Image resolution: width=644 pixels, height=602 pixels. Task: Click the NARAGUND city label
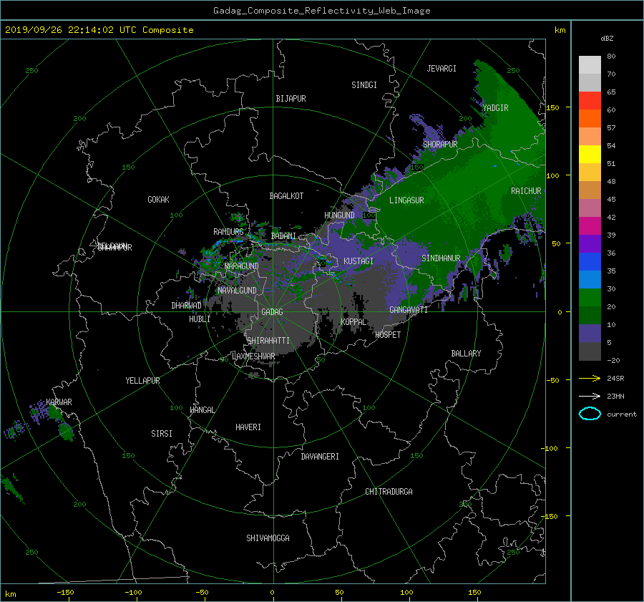point(242,266)
